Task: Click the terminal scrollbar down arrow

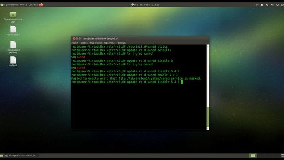Action: pyautogui.click(x=208, y=128)
